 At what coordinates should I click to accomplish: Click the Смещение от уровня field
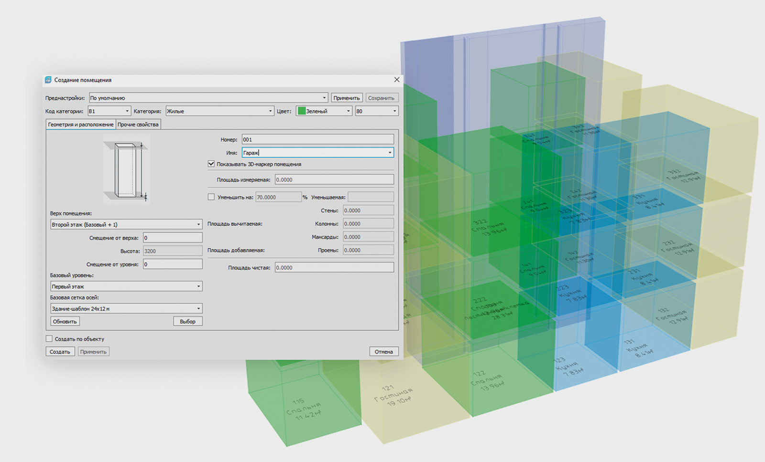(x=173, y=264)
